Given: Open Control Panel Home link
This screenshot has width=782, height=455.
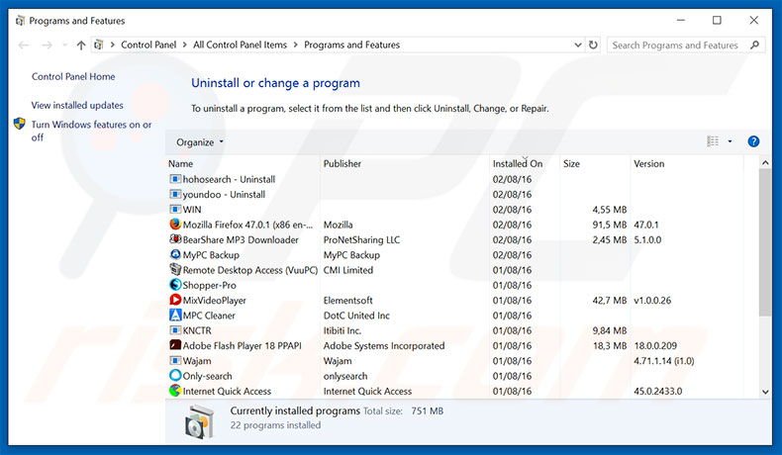Looking at the screenshot, I should [x=73, y=76].
